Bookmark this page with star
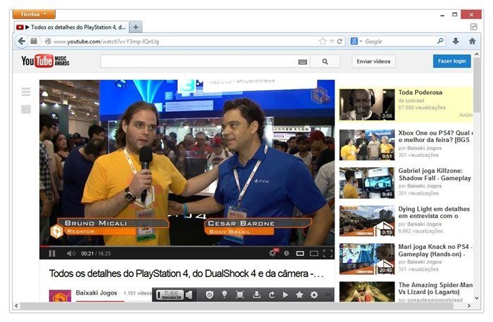The image size is (493, 322). coord(323,41)
